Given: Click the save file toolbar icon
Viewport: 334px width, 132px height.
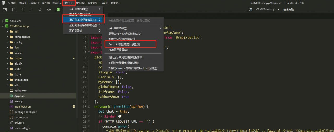Looking at the screenshot, I should click(x=14, y=9).
